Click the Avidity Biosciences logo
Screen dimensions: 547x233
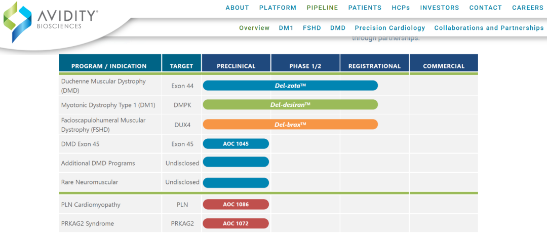point(51,20)
